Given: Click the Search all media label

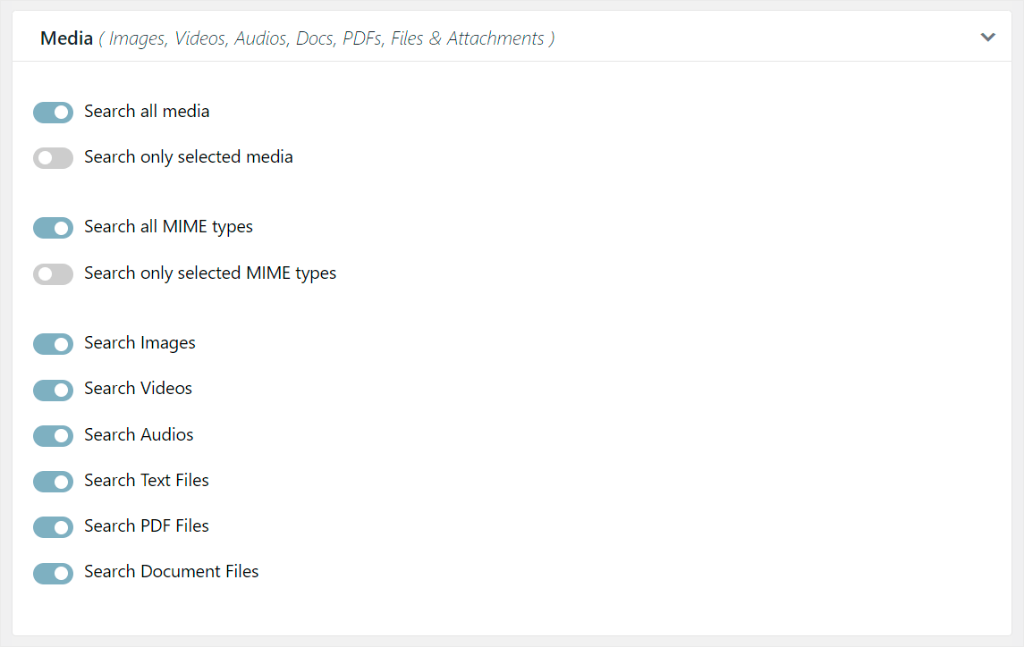Looking at the screenshot, I should pos(146,111).
